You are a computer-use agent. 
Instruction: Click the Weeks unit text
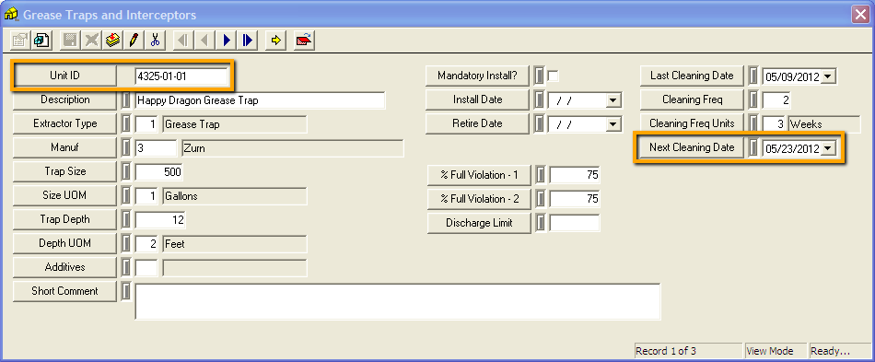pos(806,124)
